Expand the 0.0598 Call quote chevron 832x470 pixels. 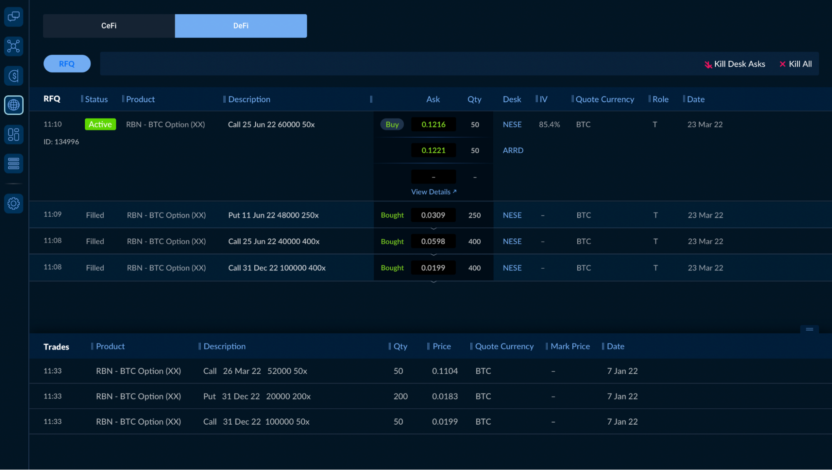click(x=433, y=255)
